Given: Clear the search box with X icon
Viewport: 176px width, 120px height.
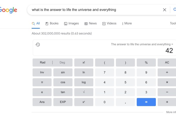Looking at the screenshot, I should click(x=164, y=10).
